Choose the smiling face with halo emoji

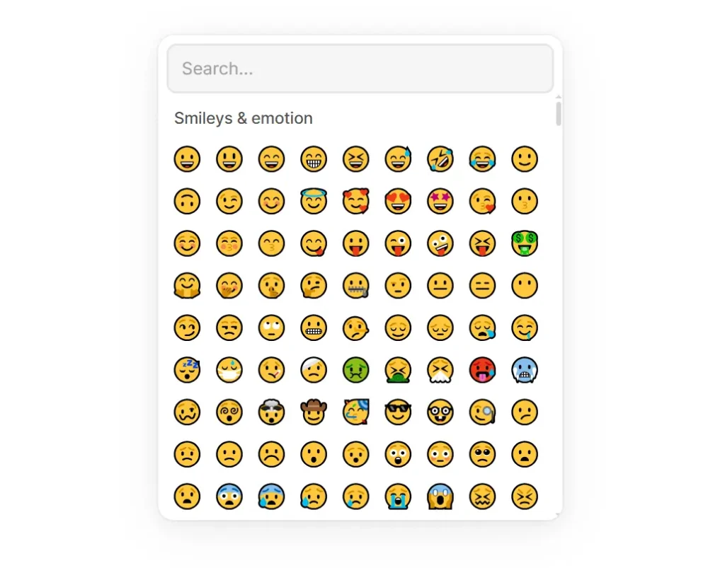[314, 201]
